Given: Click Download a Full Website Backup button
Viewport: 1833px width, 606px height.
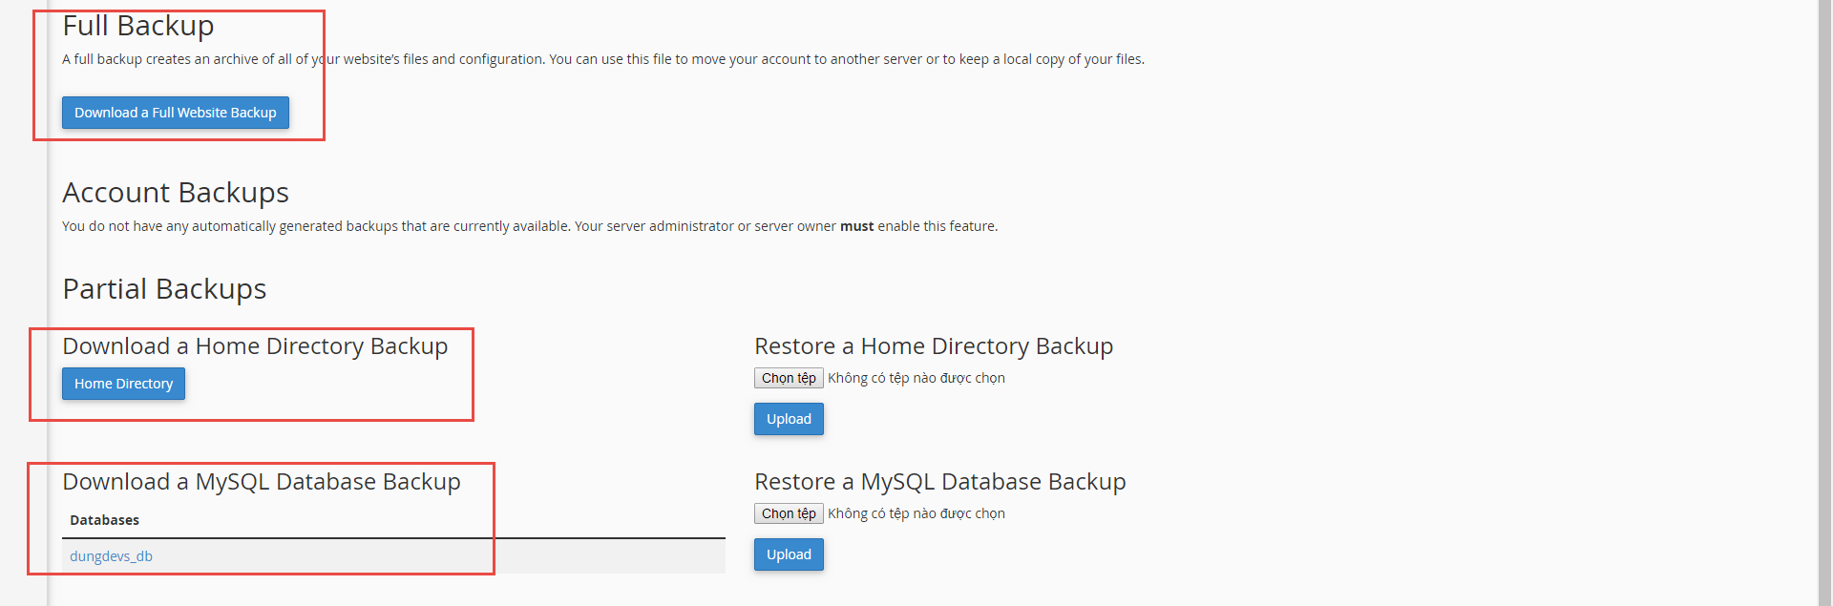Looking at the screenshot, I should click(175, 113).
